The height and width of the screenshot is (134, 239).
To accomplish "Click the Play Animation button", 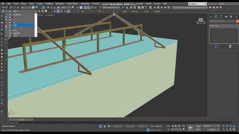I will point(176,126).
